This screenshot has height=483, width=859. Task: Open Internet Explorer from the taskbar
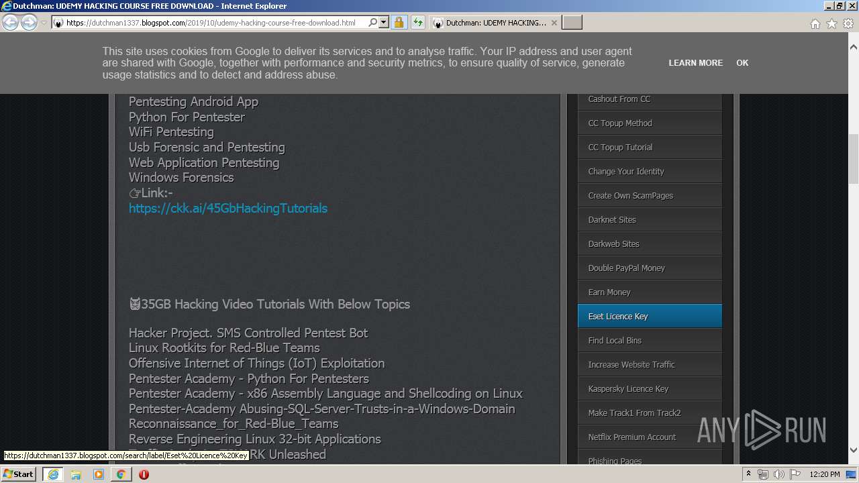coord(53,474)
